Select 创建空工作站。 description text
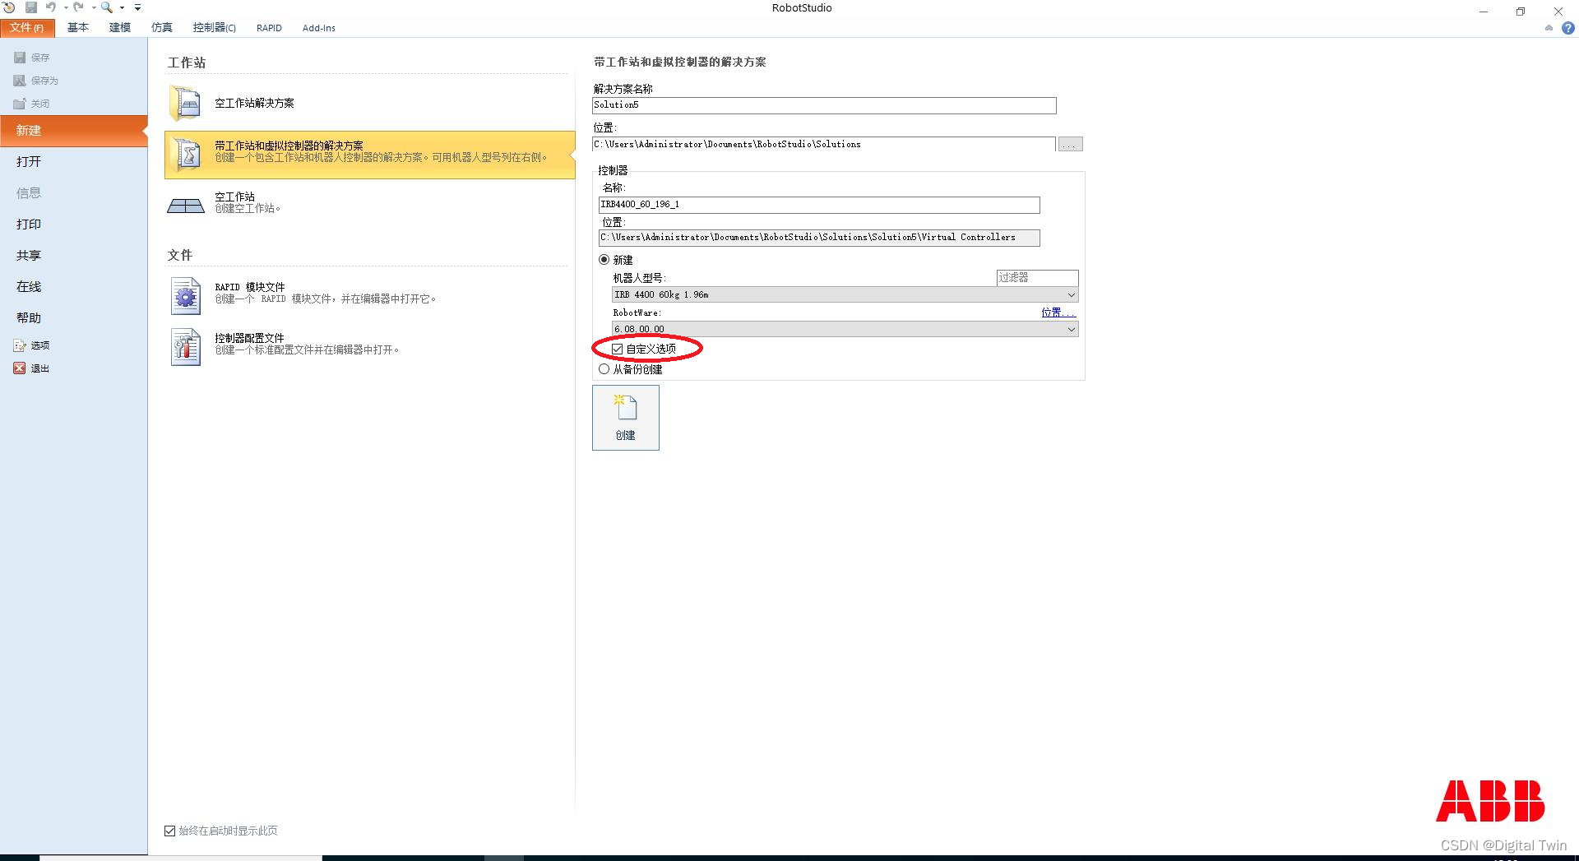1579x861 pixels. click(x=248, y=209)
